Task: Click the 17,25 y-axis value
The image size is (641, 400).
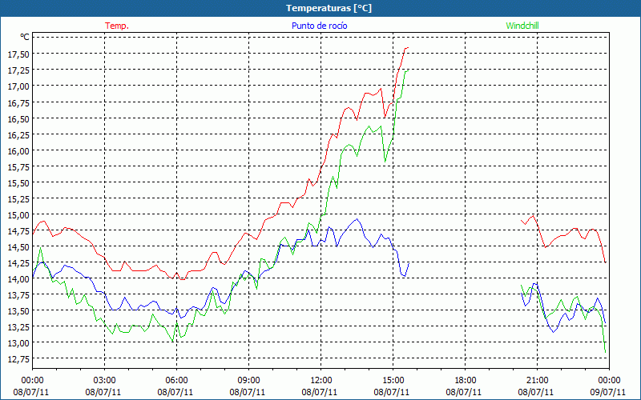Action: pyautogui.click(x=18, y=70)
